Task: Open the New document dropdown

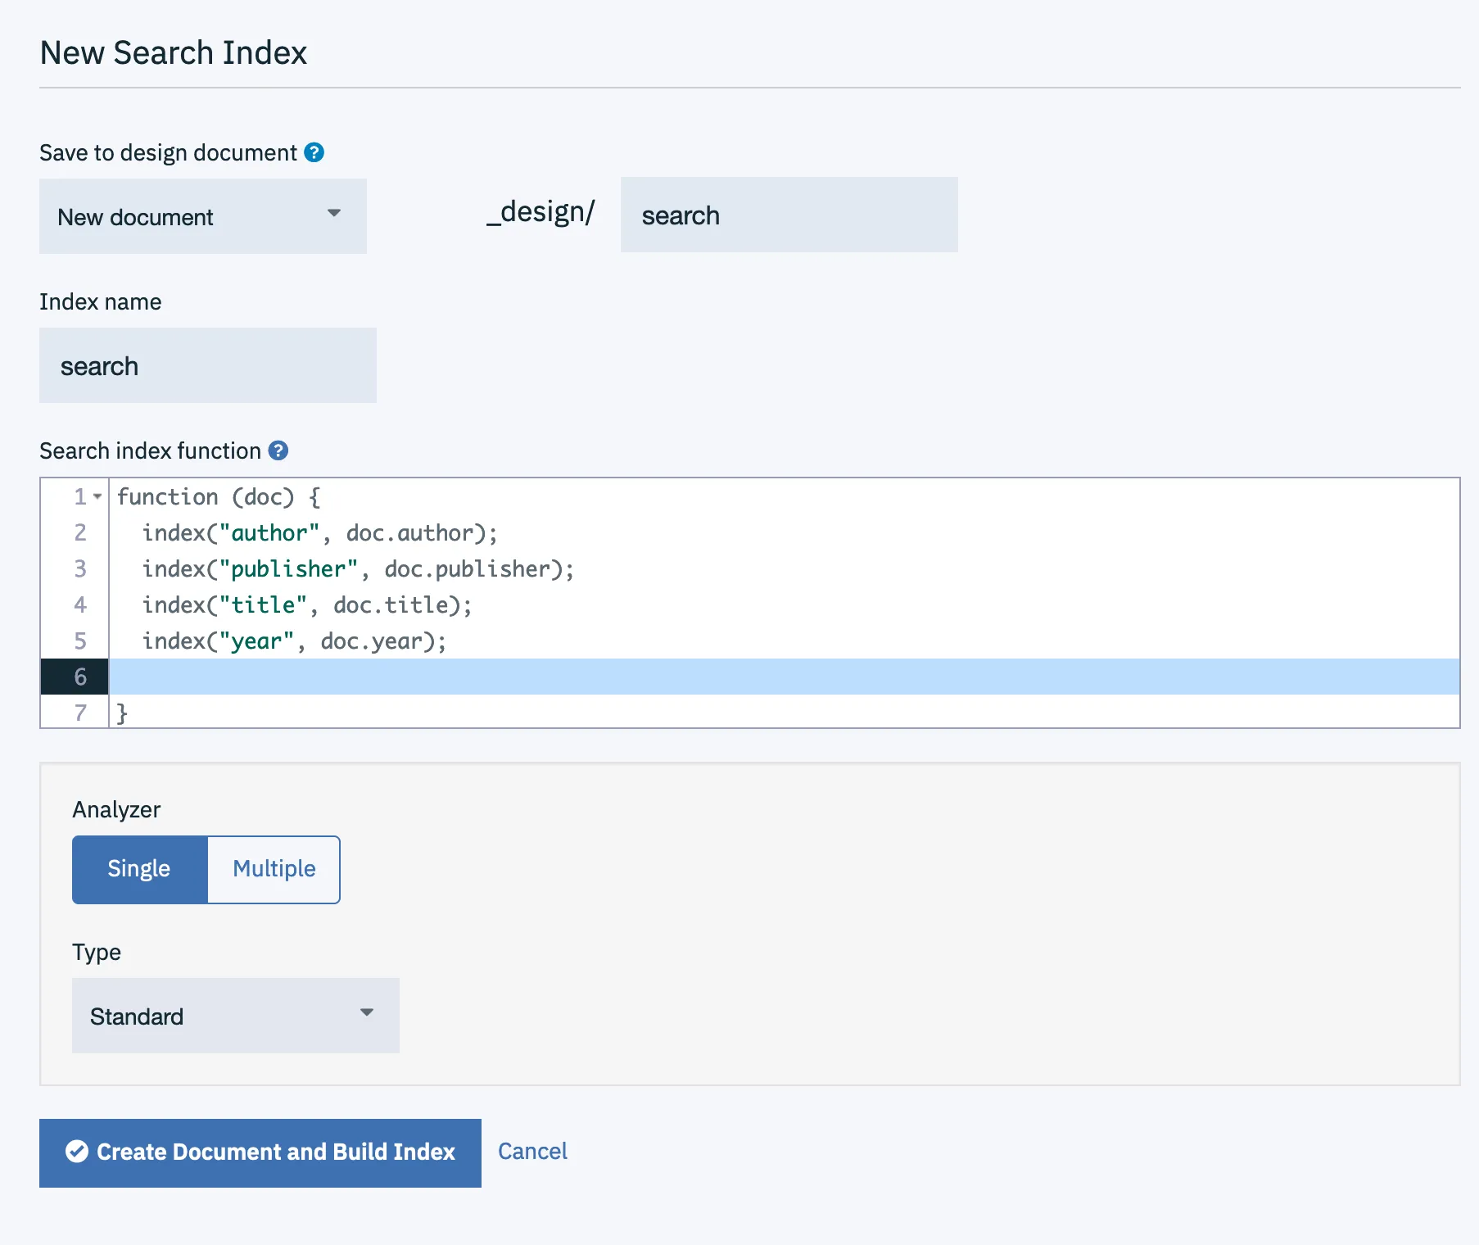Action: pyautogui.click(x=203, y=216)
